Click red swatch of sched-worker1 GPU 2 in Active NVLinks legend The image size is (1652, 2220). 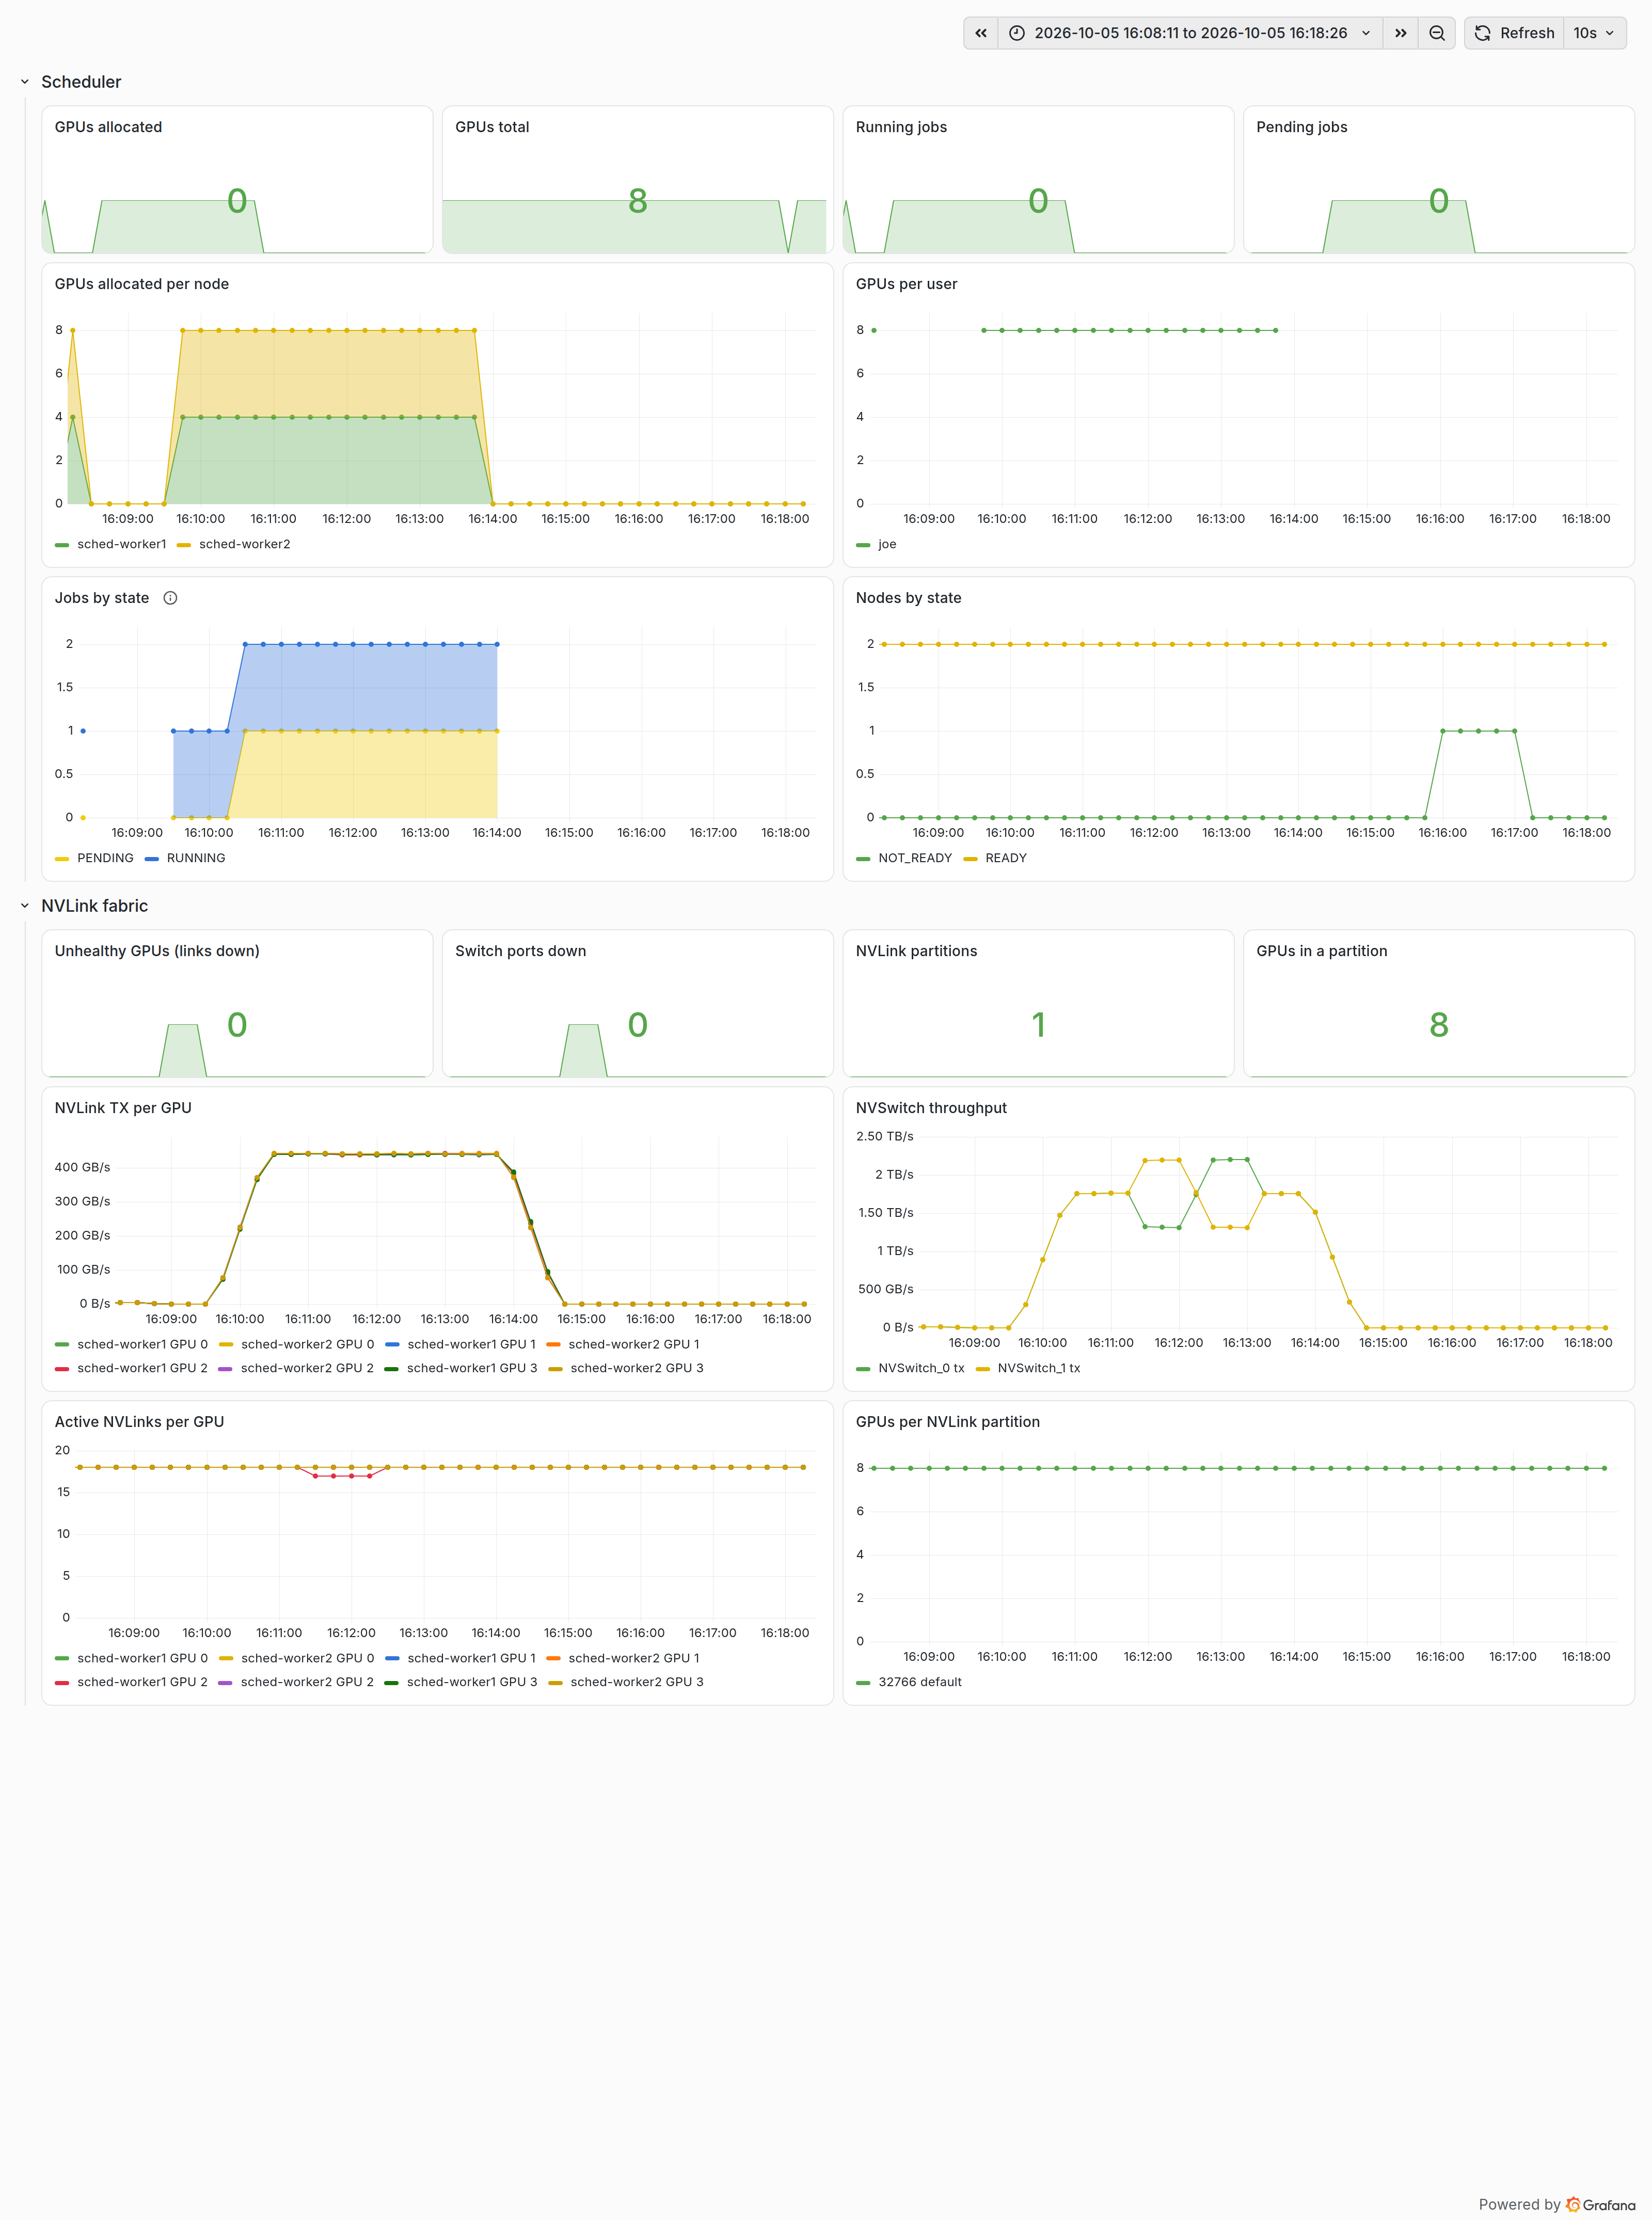(62, 1682)
